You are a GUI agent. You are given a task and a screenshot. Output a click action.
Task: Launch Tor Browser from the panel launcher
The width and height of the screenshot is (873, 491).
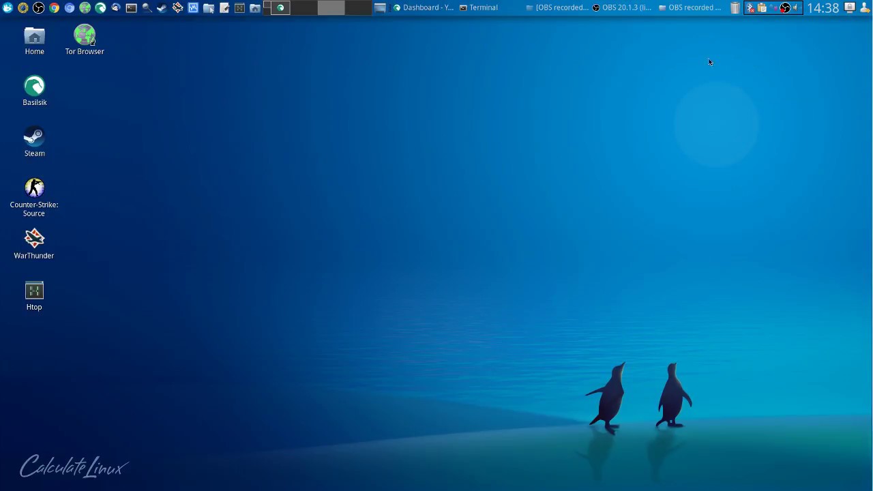coord(85,8)
